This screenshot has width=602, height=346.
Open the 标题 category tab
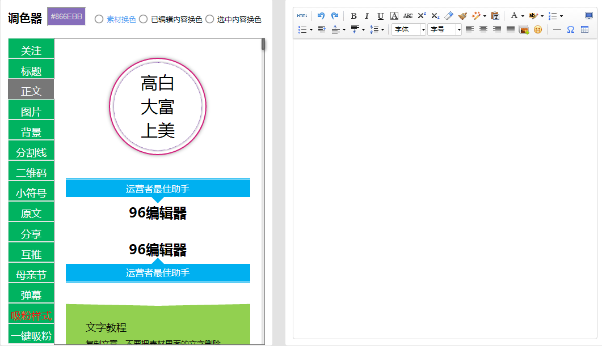coord(31,69)
